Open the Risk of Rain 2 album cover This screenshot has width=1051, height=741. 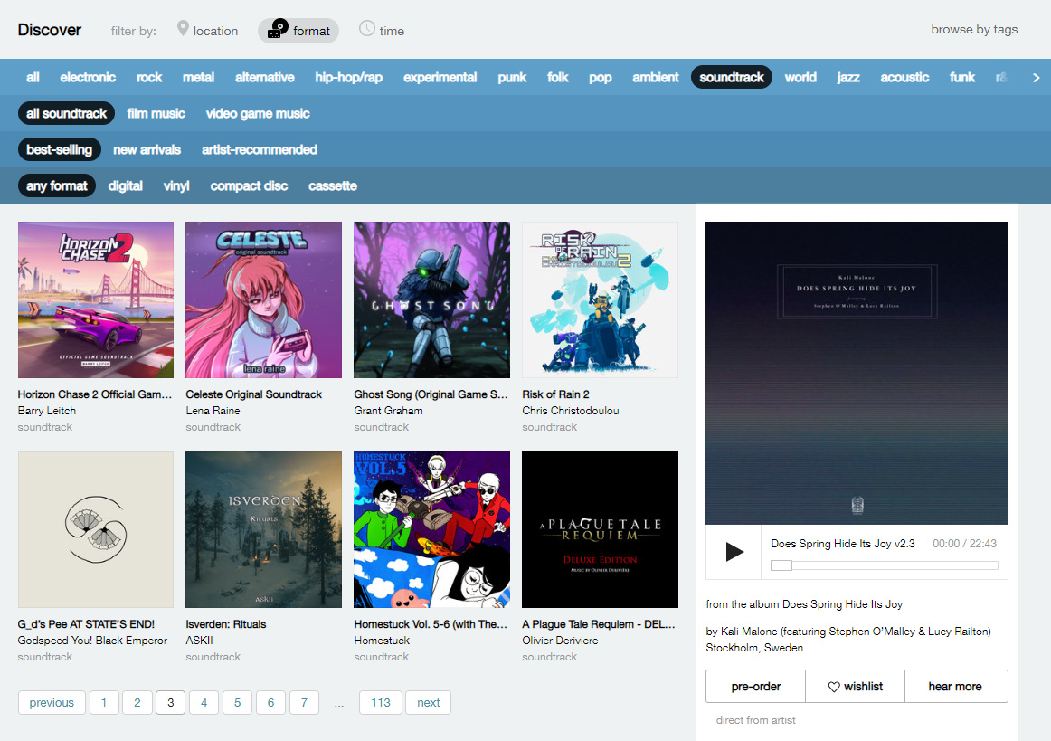click(x=600, y=299)
